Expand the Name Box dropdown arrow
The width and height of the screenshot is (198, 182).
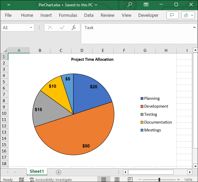tap(31, 27)
